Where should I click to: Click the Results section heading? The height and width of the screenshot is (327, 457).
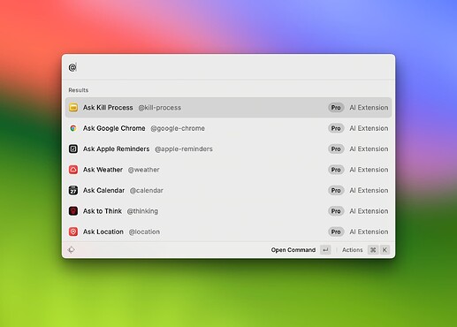(79, 90)
